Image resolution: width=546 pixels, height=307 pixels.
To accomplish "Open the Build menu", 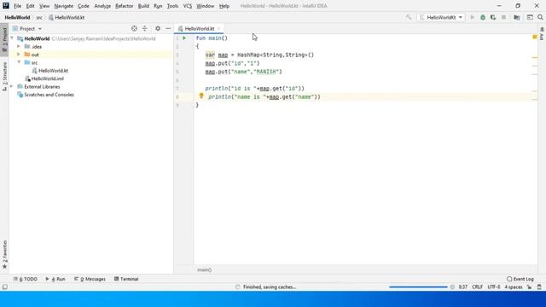I will click(143, 6).
